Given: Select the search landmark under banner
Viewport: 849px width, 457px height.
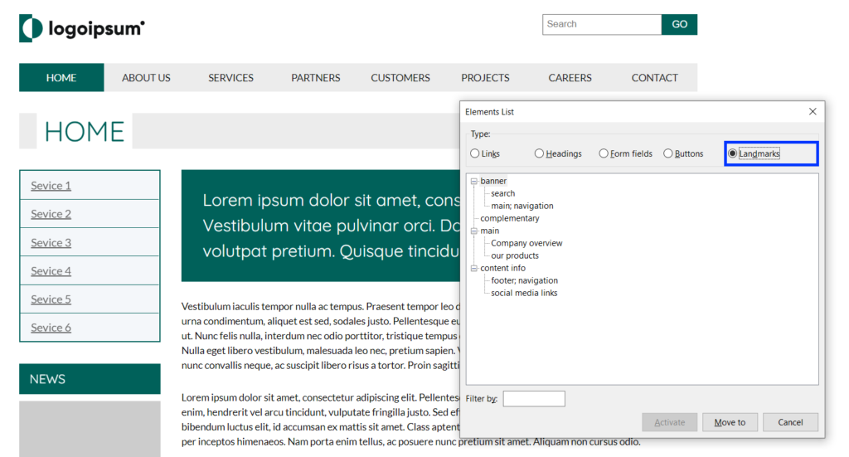Looking at the screenshot, I should pos(503,193).
